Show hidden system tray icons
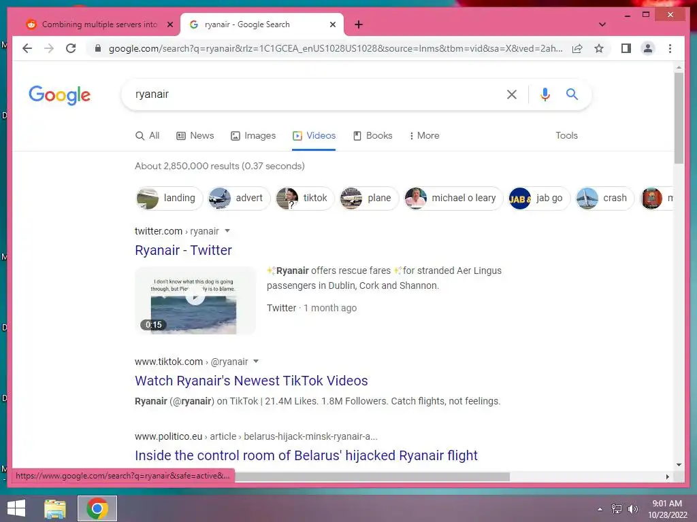Viewport: 697px width, 522px height. pyautogui.click(x=600, y=509)
